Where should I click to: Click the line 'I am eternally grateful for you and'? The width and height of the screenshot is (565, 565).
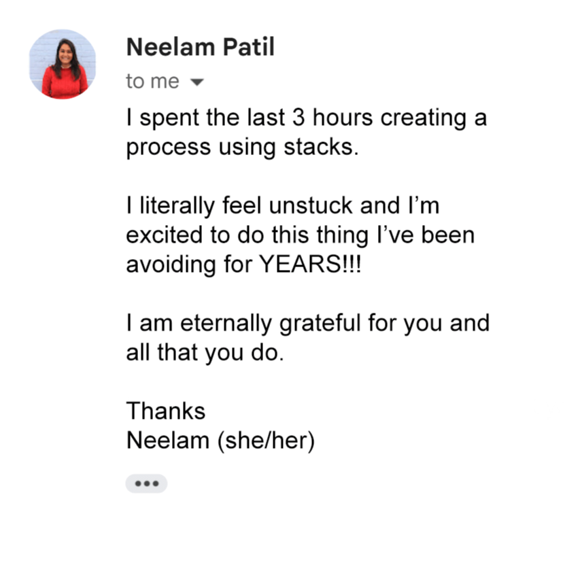[x=308, y=323]
